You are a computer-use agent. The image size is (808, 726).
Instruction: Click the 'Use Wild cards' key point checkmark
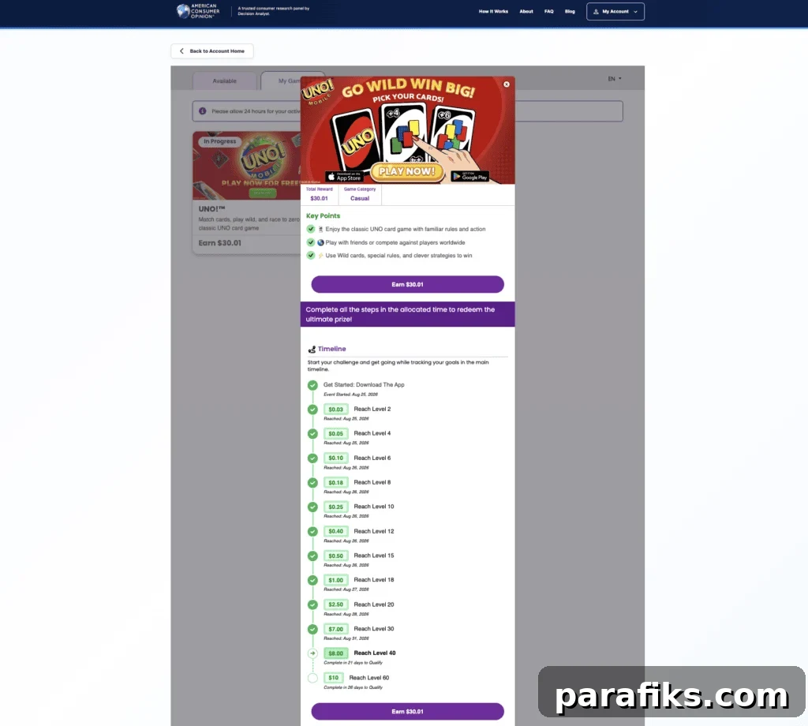[311, 256]
